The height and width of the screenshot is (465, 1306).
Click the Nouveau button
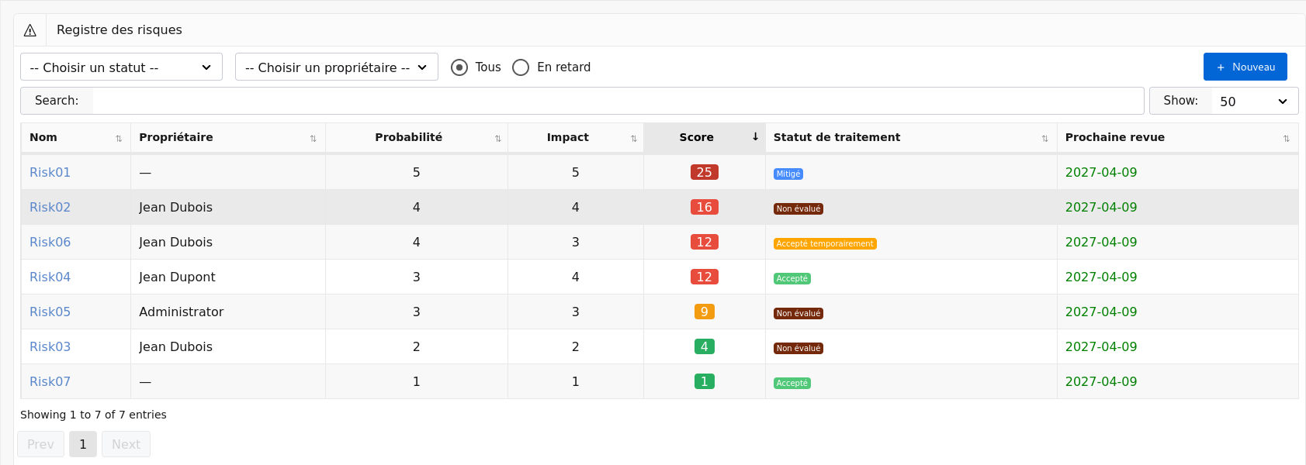pos(1245,67)
